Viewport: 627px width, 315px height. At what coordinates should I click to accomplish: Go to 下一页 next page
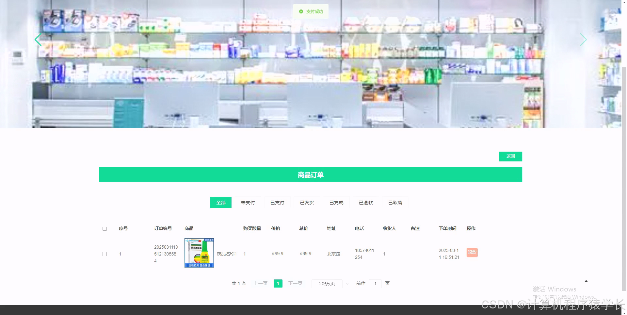[295, 283]
